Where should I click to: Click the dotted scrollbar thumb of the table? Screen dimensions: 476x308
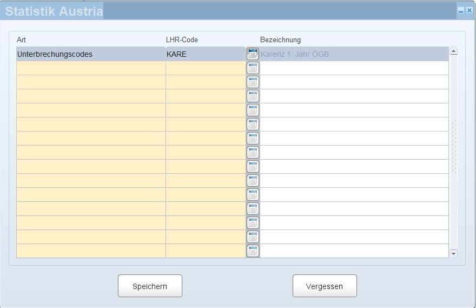[454, 147]
